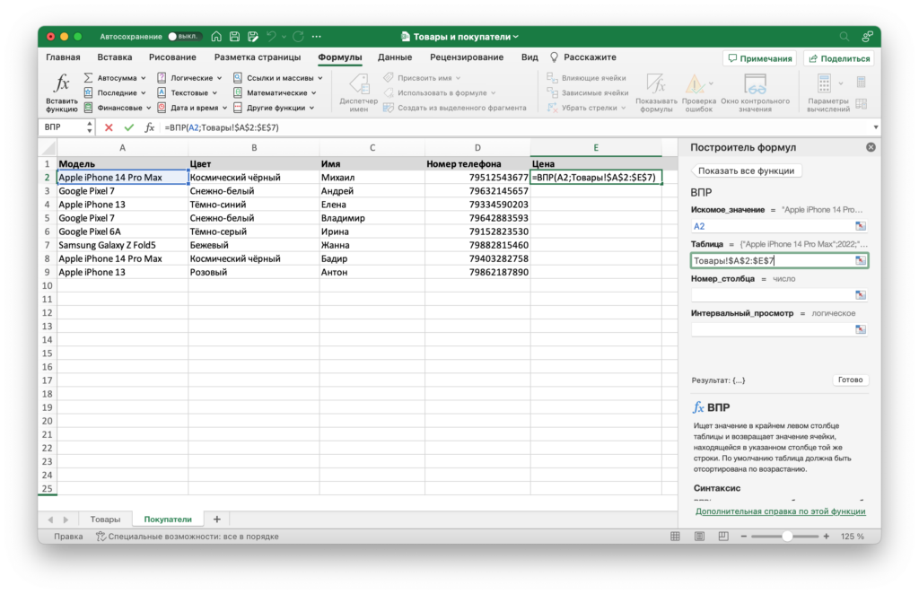
Task: Click Зависимые ячейки trace dependents
Action: (587, 92)
